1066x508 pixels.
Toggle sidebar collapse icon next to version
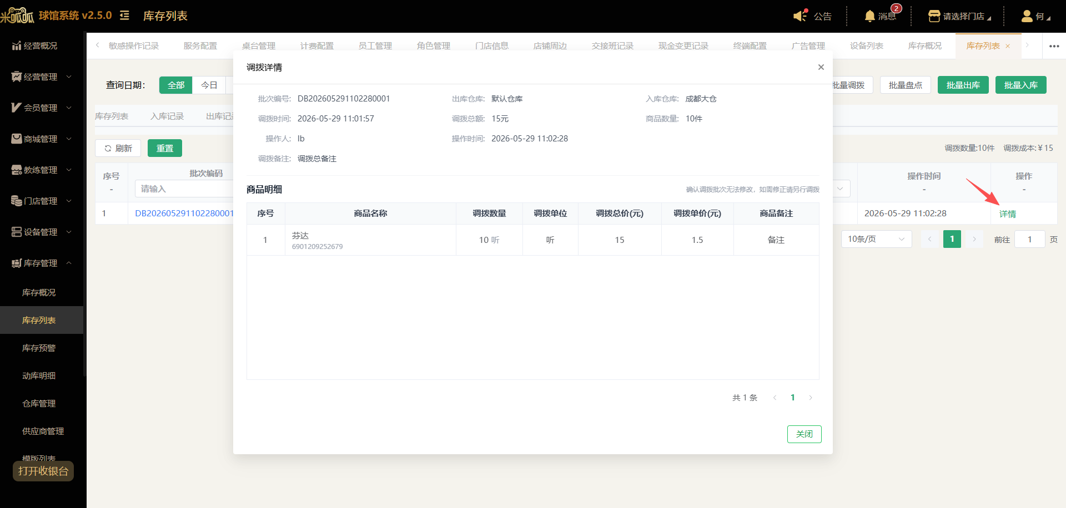[x=124, y=16]
